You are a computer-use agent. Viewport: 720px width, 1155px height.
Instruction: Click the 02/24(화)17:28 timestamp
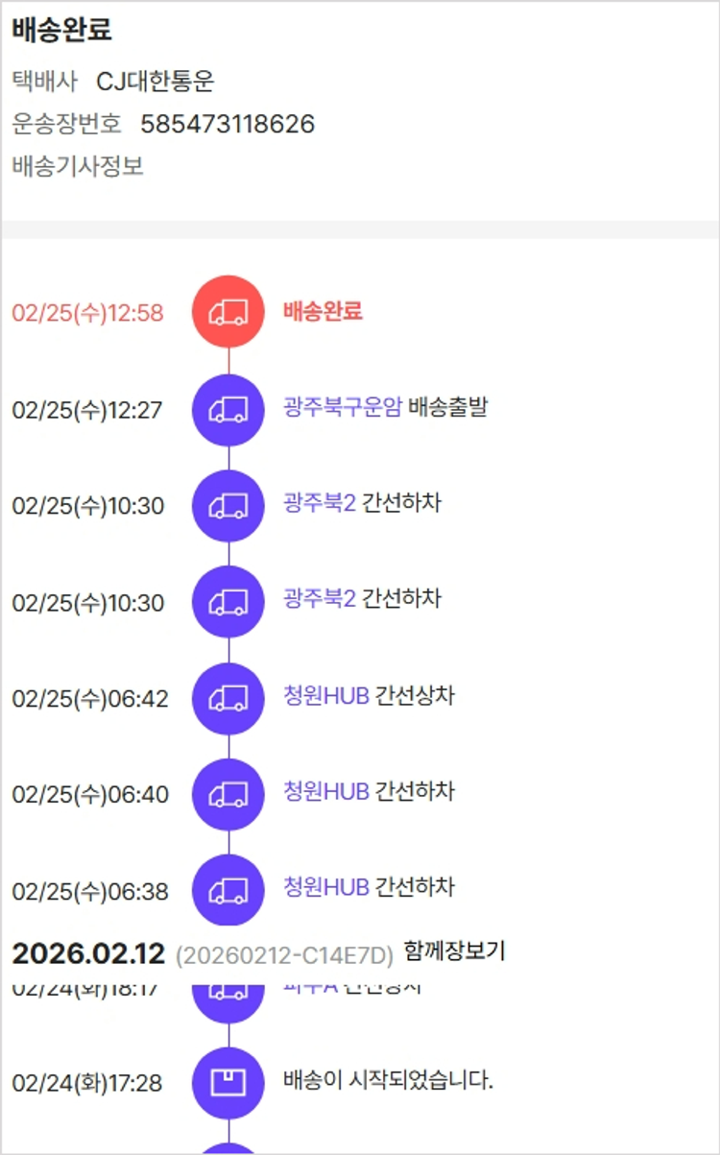point(87,1084)
